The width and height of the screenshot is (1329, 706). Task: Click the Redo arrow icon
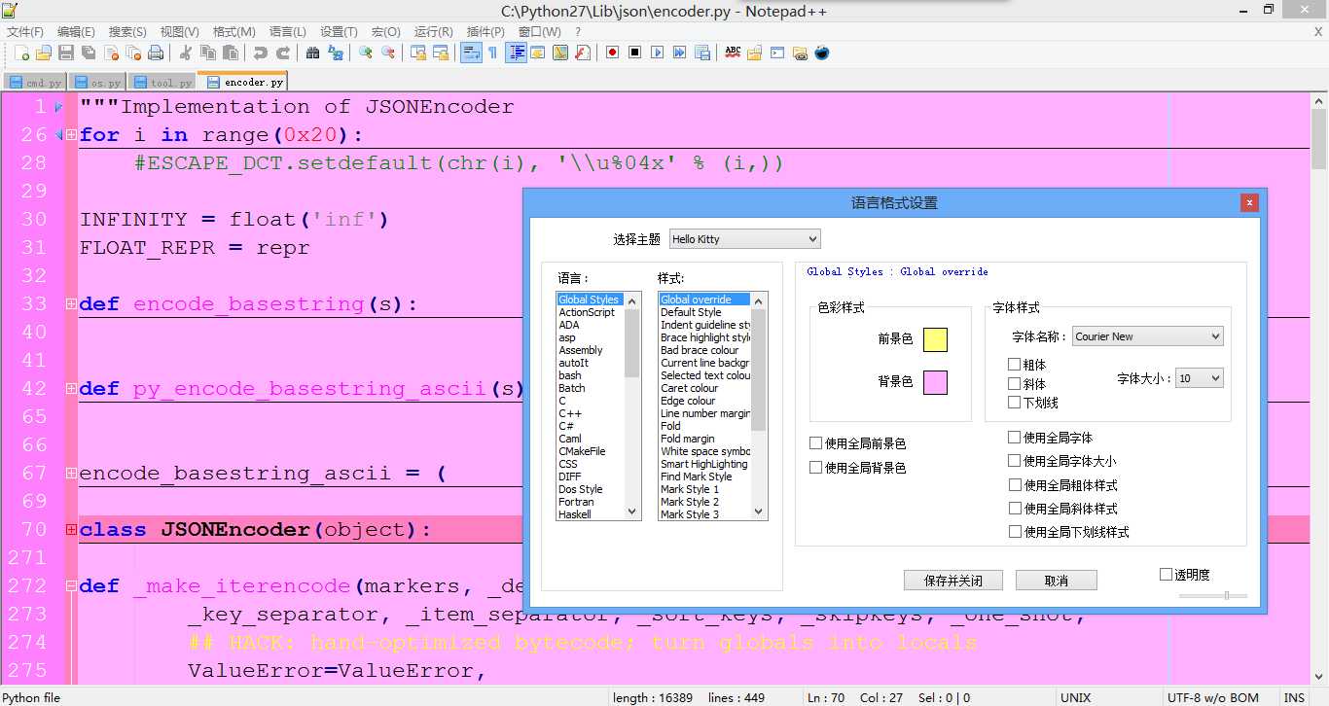(x=282, y=53)
